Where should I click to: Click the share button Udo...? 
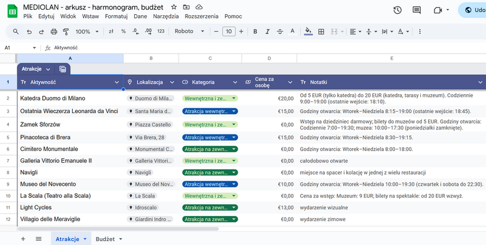pyautogui.click(x=472, y=10)
